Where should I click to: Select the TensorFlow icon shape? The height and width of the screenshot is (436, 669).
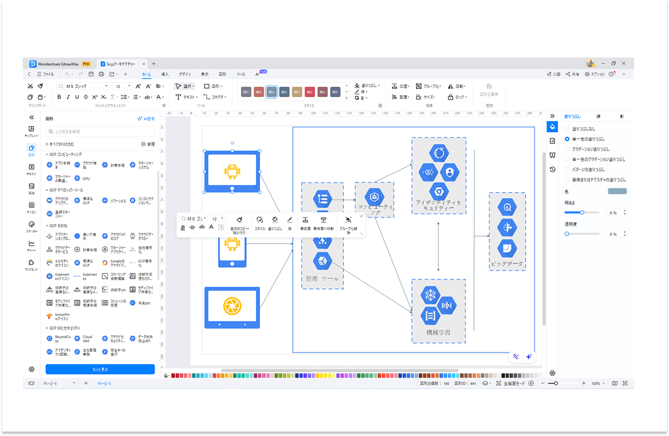(50, 316)
